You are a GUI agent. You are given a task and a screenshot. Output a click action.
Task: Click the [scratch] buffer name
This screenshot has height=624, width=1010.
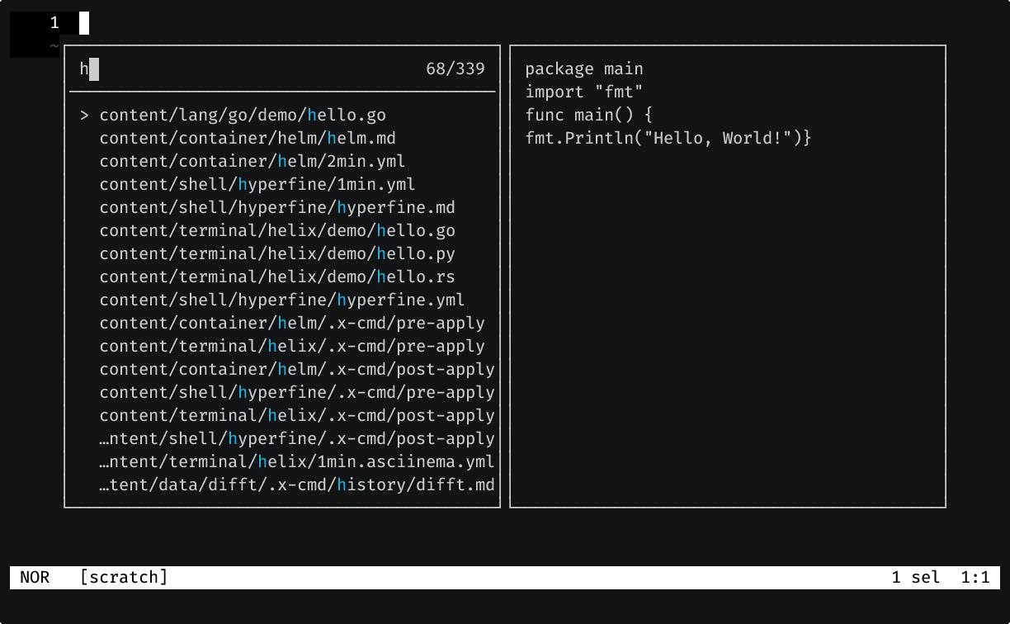[x=125, y=577]
